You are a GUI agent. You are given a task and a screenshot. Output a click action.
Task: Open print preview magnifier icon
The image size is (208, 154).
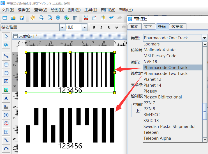pyautogui.click(x=50, y=18)
